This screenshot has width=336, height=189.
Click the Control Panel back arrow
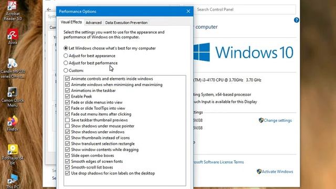click(x=49, y=9)
